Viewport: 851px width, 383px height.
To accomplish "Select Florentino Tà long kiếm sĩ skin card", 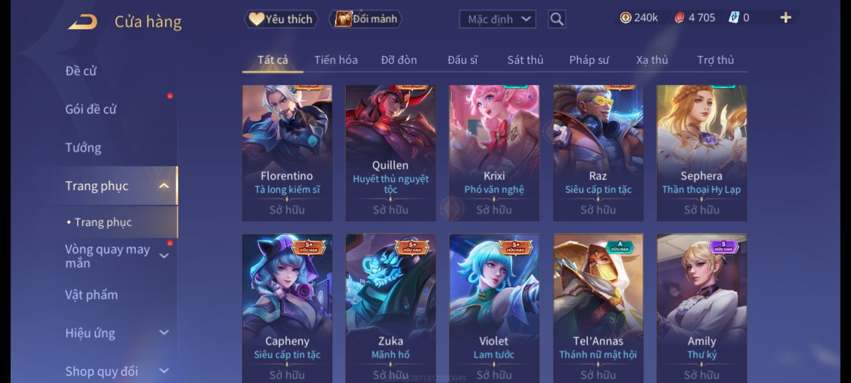I will click(287, 153).
